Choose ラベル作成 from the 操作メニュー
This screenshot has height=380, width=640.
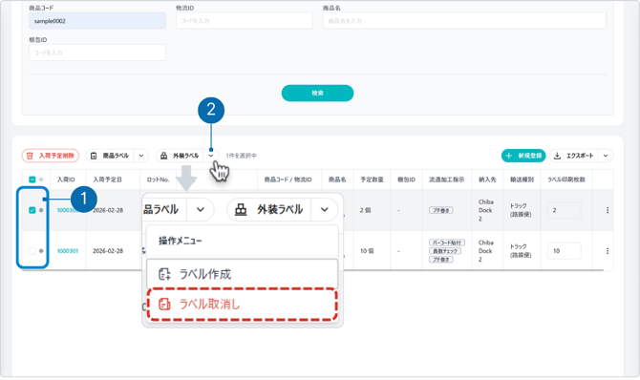pyautogui.click(x=243, y=274)
